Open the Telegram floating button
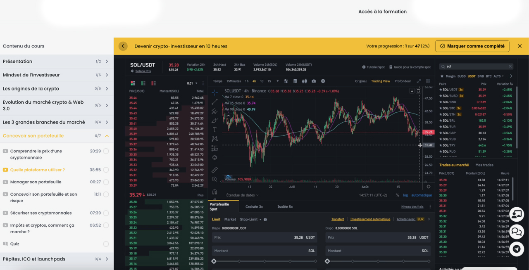 click(517, 249)
